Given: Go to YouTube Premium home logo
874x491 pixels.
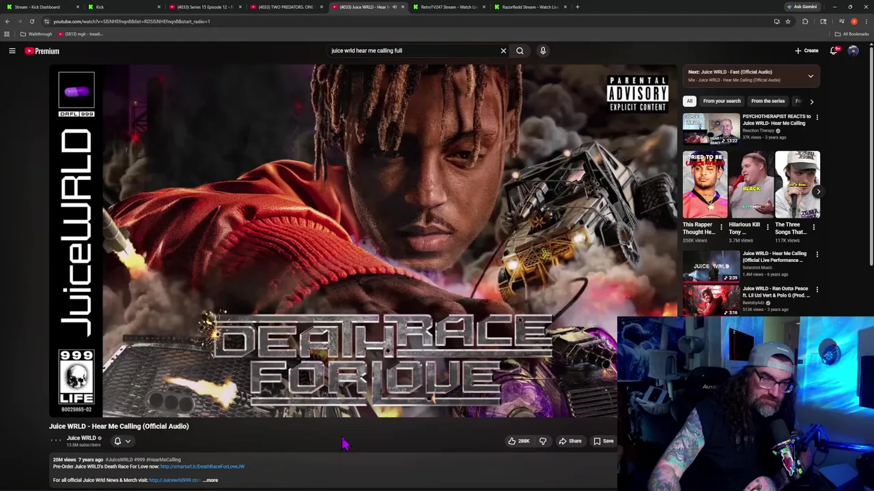Looking at the screenshot, I should click(42, 50).
